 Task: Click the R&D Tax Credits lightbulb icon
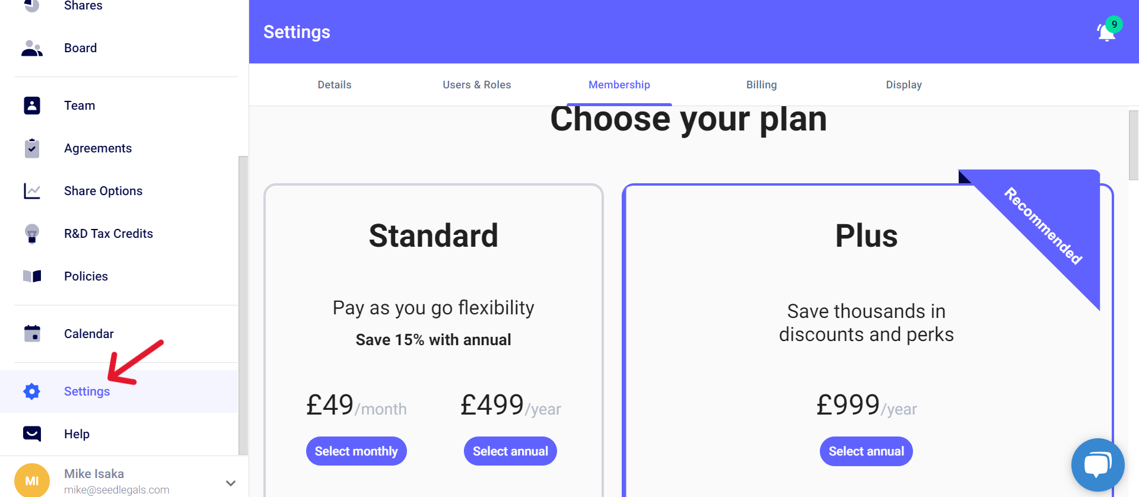(x=32, y=234)
